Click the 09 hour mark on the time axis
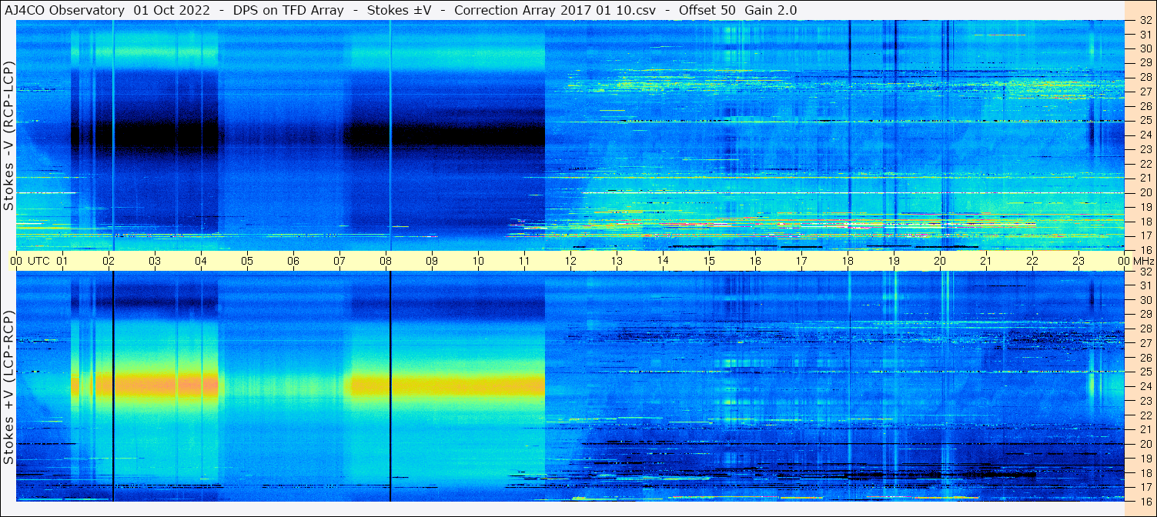Viewport: 1157px width, 517px height. point(432,261)
